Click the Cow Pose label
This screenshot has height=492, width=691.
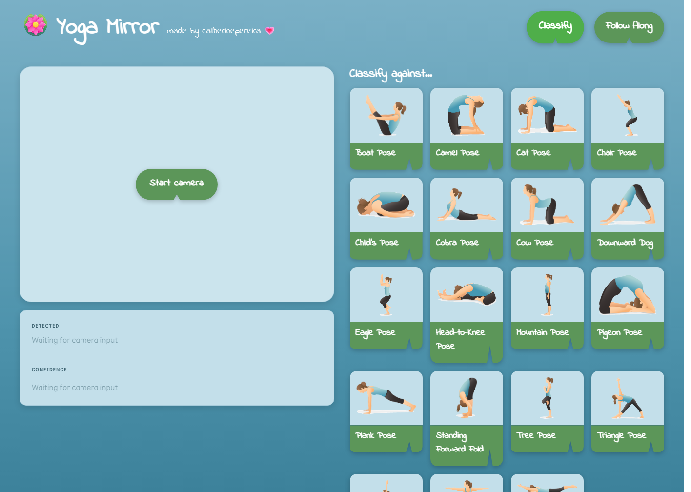click(535, 243)
